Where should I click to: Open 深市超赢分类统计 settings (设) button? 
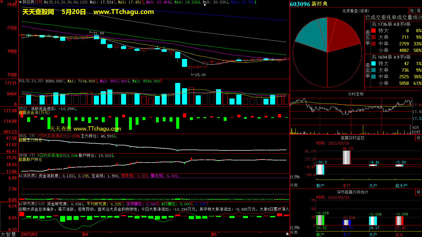[418, 192]
